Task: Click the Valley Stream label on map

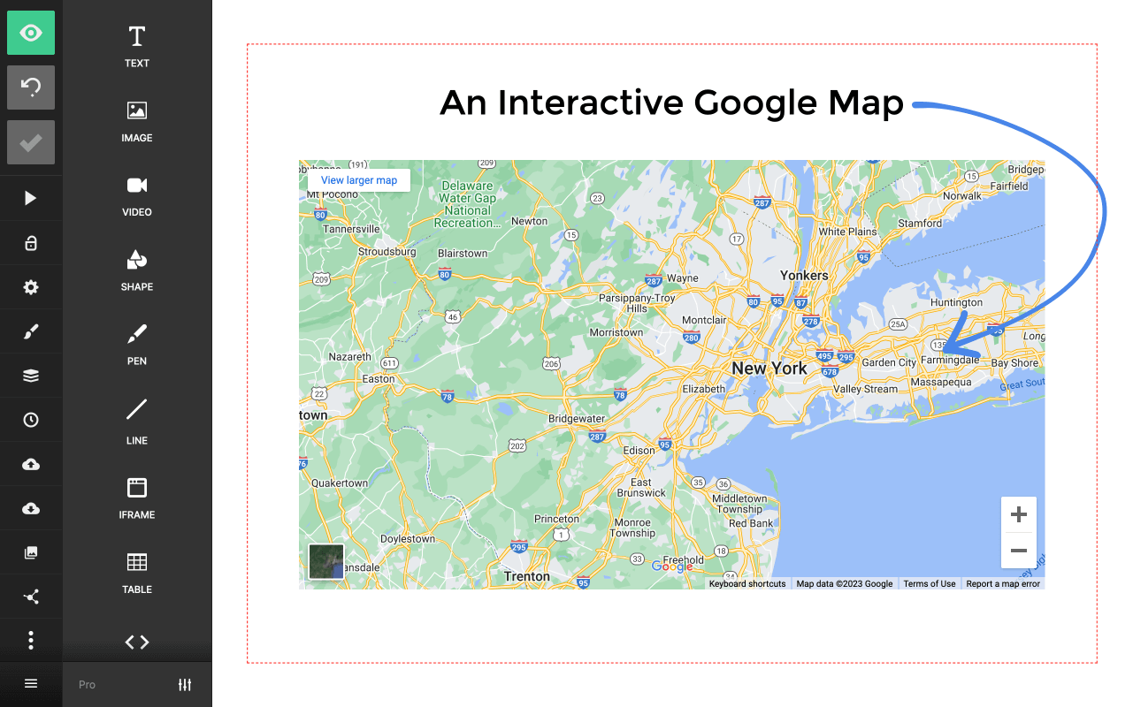Action: [866, 389]
